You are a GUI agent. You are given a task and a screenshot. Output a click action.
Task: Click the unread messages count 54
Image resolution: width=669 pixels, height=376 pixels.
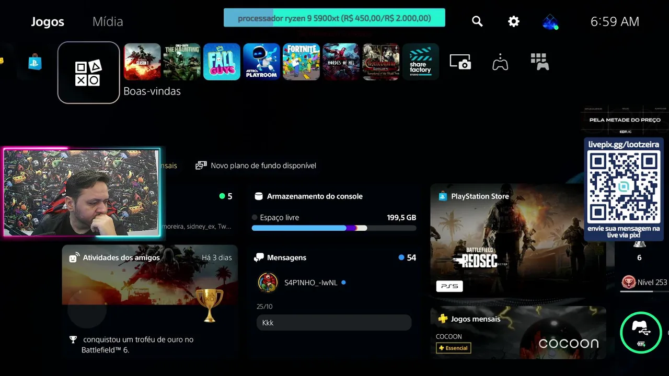pyautogui.click(x=411, y=257)
